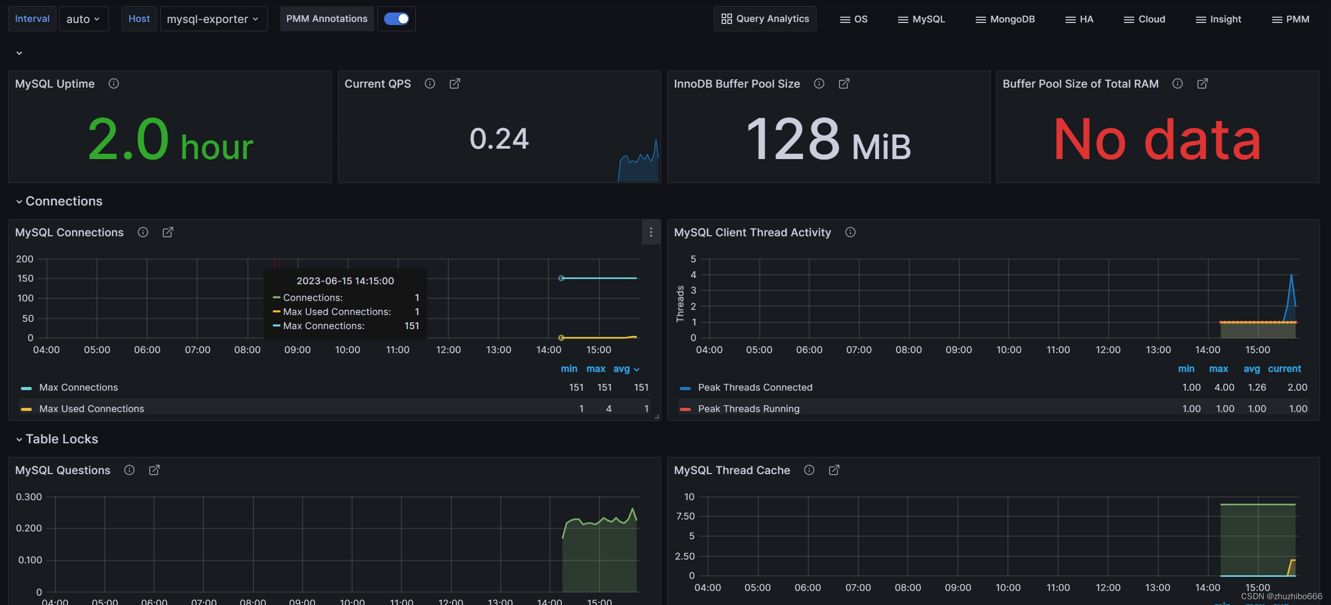1331x605 pixels.
Task: Toggle PMM Annotations switch
Action: [x=397, y=19]
